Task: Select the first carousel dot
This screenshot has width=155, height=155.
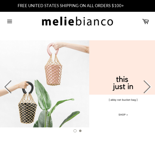Action: pos(75,131)
